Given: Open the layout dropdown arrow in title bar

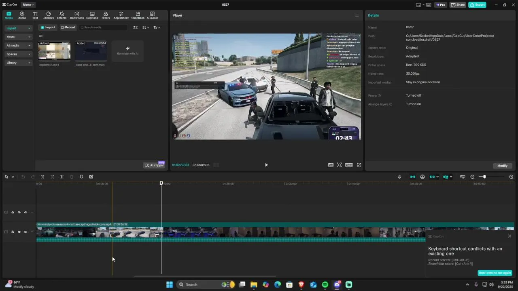Looking at the screenshot, I should (x=423, y=5).
